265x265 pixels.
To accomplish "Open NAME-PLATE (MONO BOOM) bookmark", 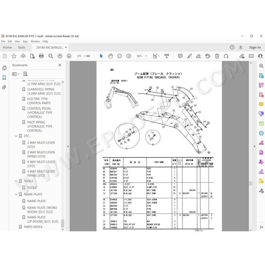I will tap(42, 210).
